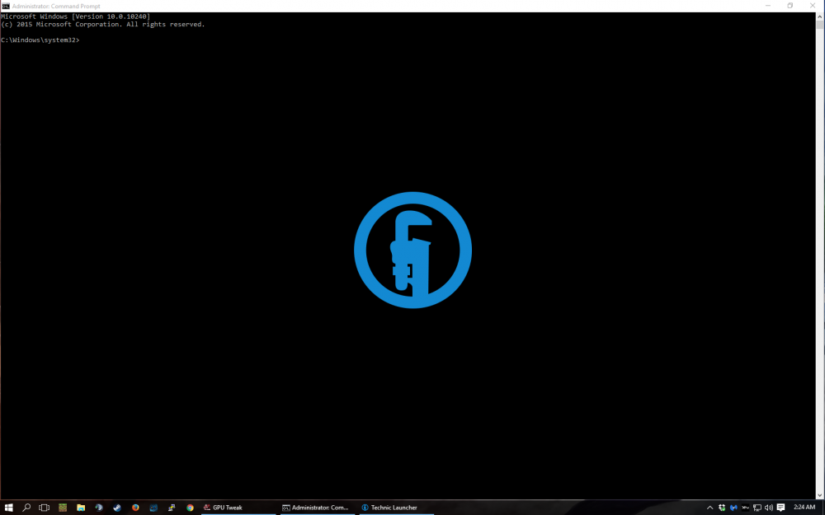Click the 2015 Microsoft Corporation copyright line
This screenshot has height=515, width=825.
102,24
